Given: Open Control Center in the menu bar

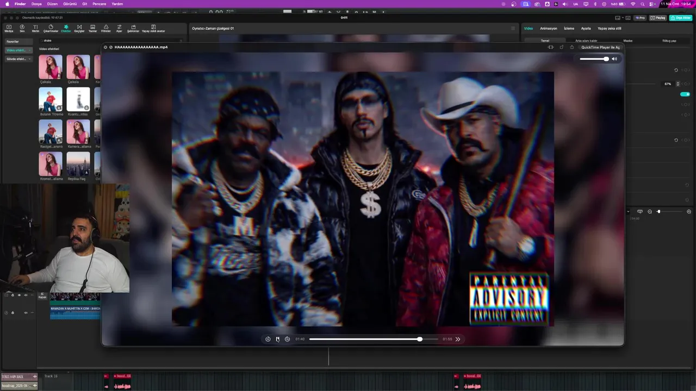Looking at the screenshot, I should pos(652,4).
